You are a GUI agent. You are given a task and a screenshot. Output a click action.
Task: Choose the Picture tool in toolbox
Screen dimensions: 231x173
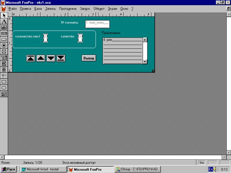(x=4, y=93)
